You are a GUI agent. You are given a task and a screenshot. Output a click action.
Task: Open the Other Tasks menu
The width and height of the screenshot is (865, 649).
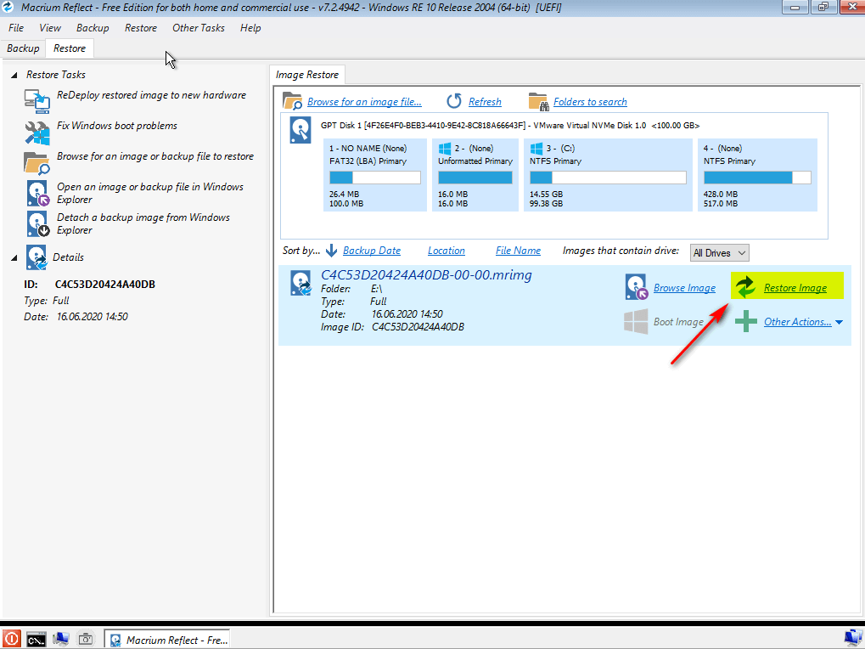coord(198,27)
